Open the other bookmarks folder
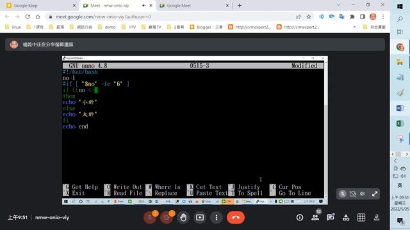The image size is (410, 230). click(x=374, y=27)
